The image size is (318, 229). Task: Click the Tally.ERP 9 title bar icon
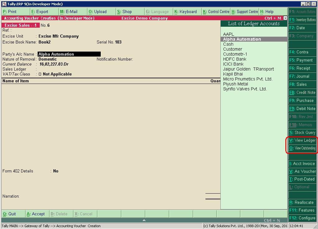click(x=4, y=4)
